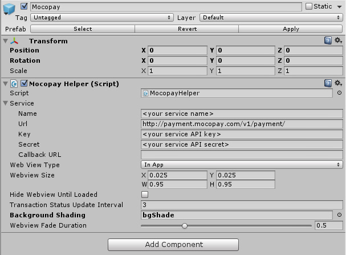Image resolution: width=346 pixels, height=255 pixels.
Task: Click the Mocopay GameObject cube icon
Action: pos(9,9)
